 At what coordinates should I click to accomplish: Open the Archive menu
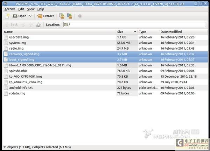click(10, 9)
